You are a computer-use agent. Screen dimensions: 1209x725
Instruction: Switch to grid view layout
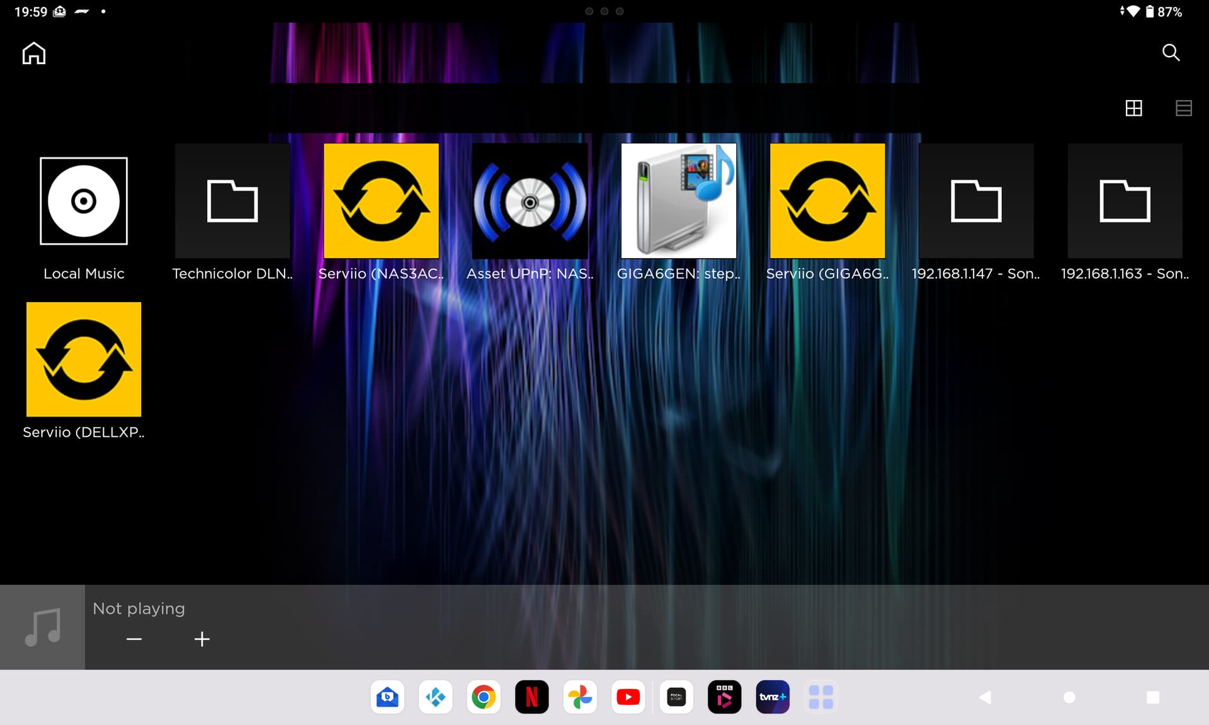[1133, 108]
